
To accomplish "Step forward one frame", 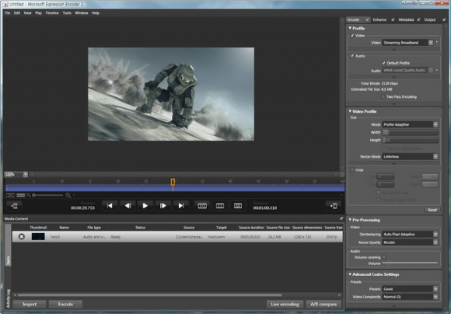I will pos(163,206).
